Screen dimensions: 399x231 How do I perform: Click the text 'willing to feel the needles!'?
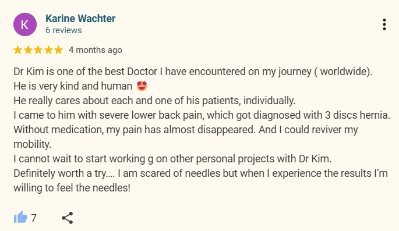tap(72, 188)
